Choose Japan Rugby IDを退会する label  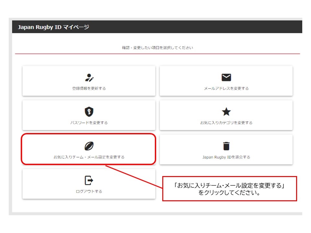226,157
